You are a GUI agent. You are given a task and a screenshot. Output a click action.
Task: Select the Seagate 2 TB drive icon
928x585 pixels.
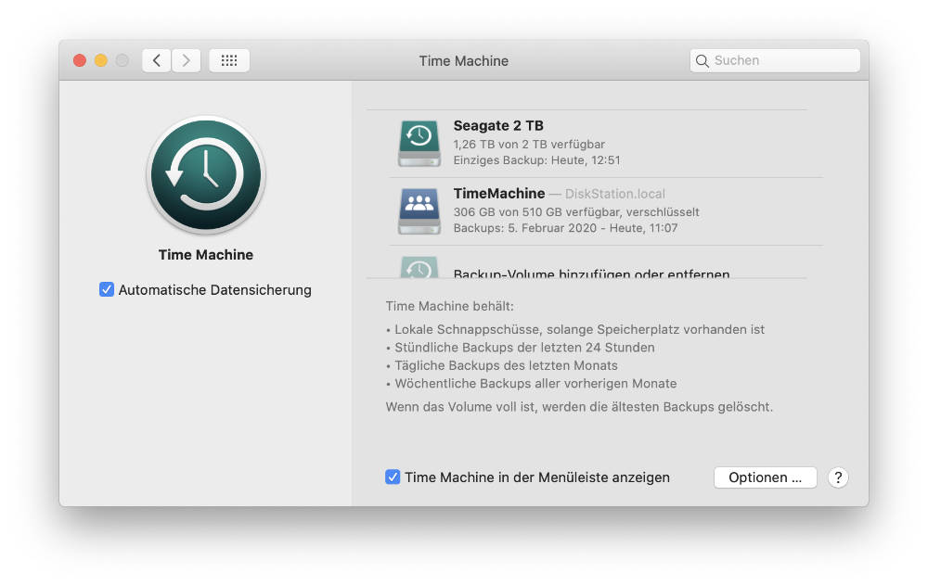point(419,143)
